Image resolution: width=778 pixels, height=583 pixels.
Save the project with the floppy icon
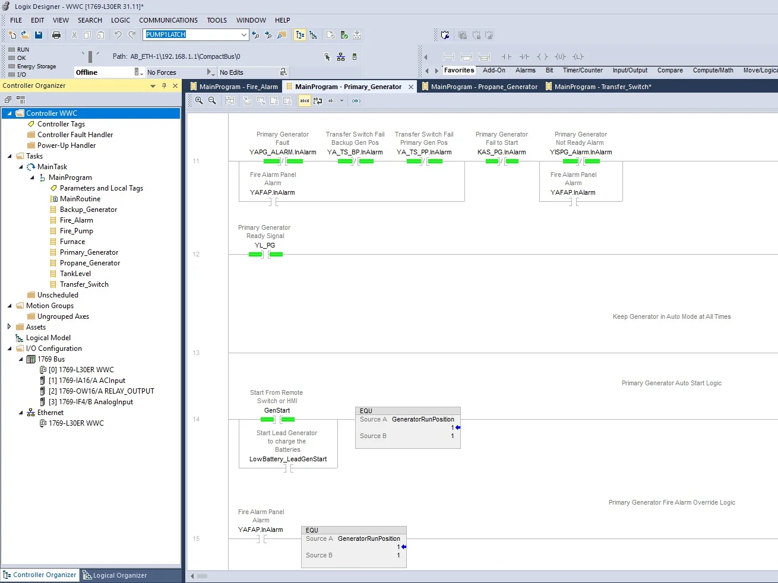pyautogui.click(x=39, y=35)
